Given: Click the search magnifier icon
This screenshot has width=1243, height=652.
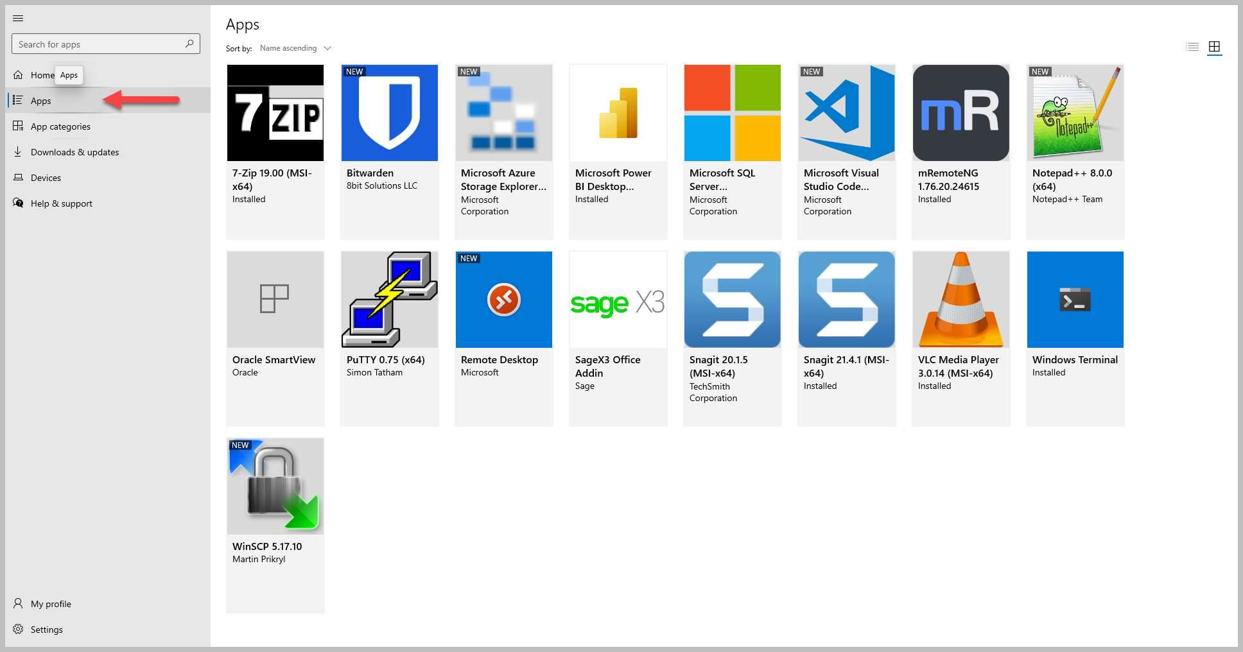Looking at the screenshot, I should (x=189, y=44).
